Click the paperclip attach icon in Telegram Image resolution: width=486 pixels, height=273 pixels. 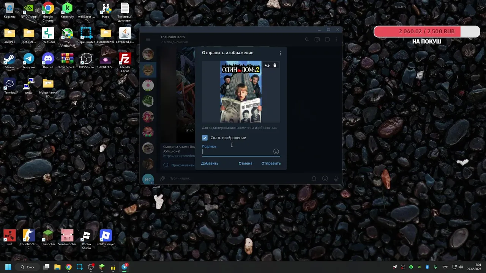tap(163, 178)
